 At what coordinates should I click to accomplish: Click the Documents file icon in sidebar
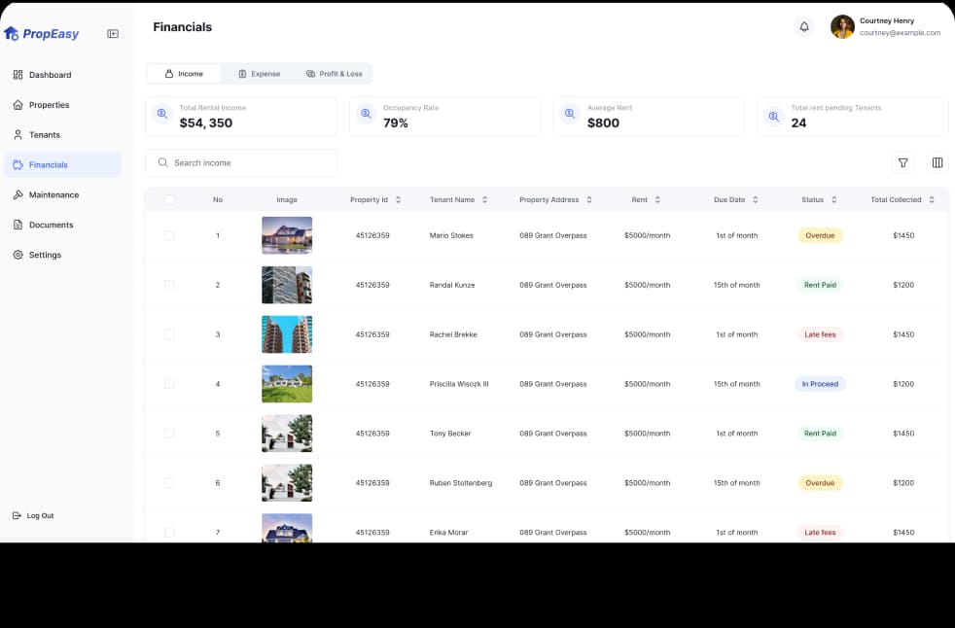click(18, 225)
